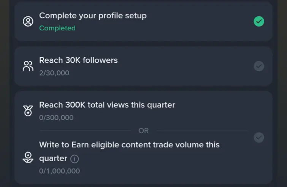Click the profile person icon
Image resolution: width=287 pixels, height=187 pixels.
tap(28, 22)
